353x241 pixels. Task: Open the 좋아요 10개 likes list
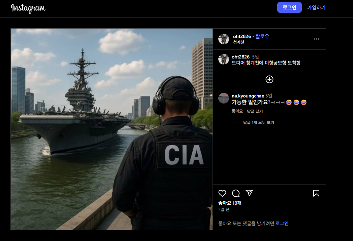pos(230,203)
